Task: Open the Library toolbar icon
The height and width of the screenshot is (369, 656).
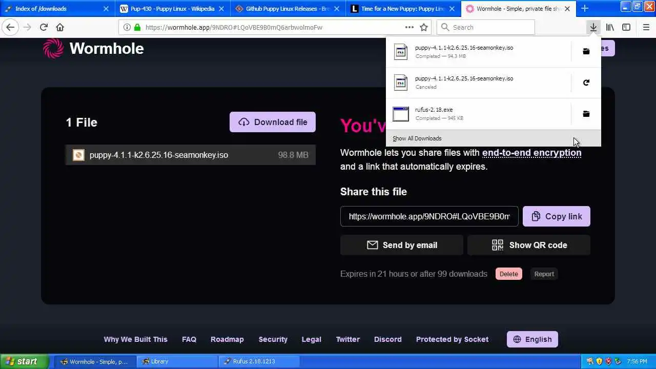Action: pyautogui.click(x=610, y=27)
